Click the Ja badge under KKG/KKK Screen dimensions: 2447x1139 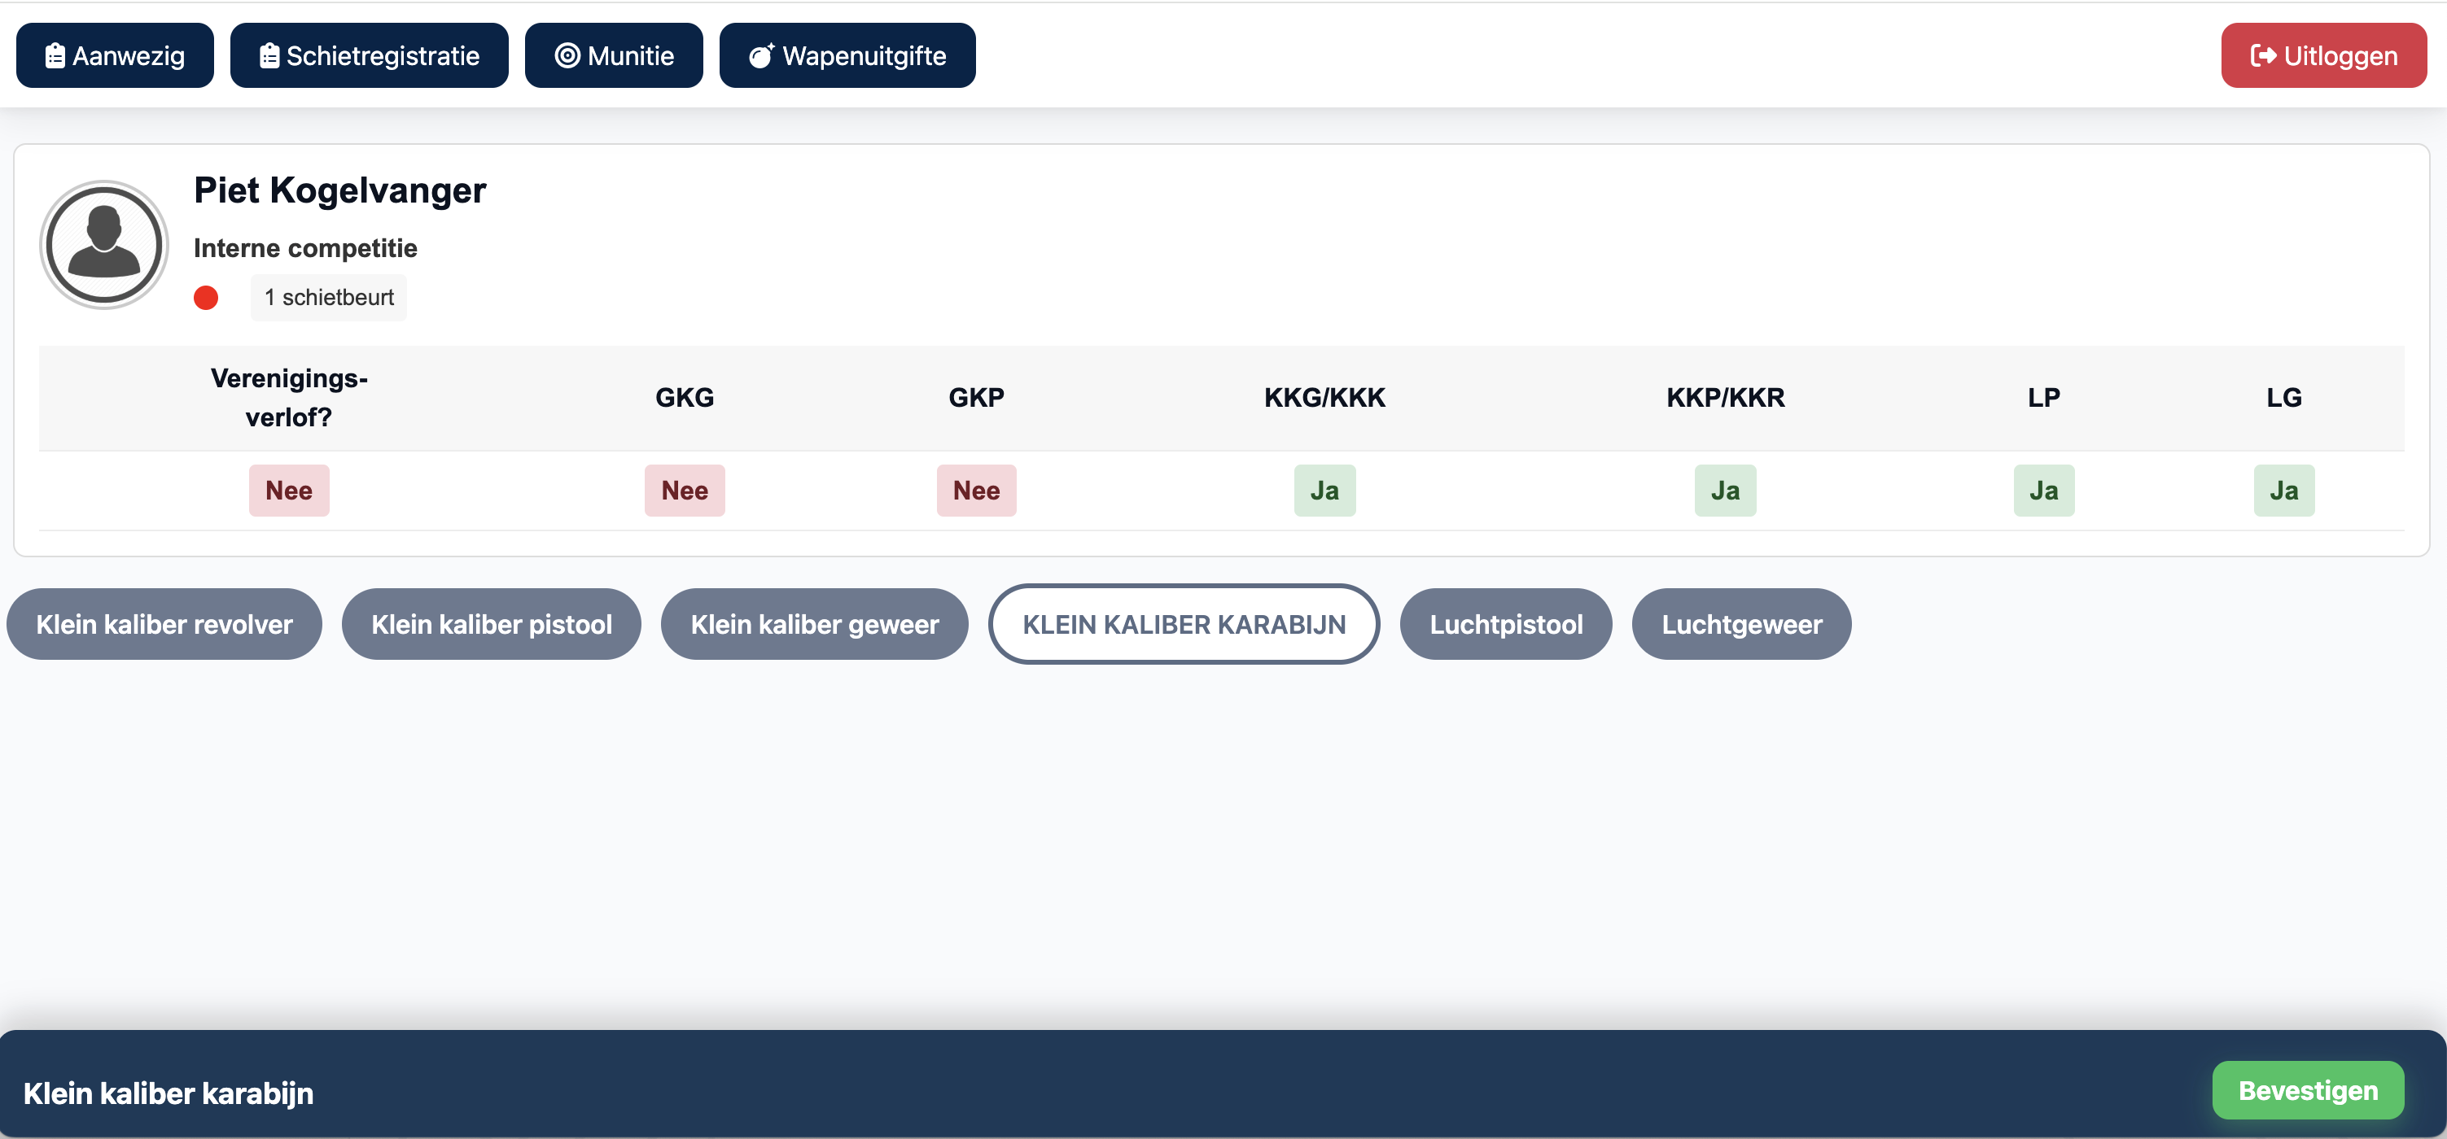(1324, 491)
